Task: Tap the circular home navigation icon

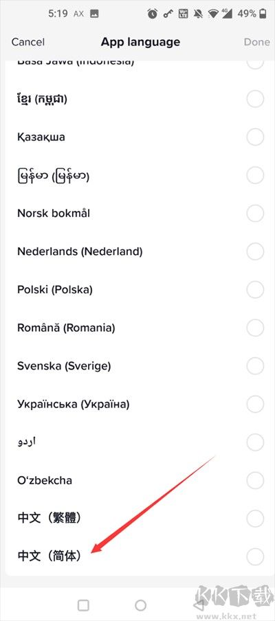Action: click(x=140, y=605)
